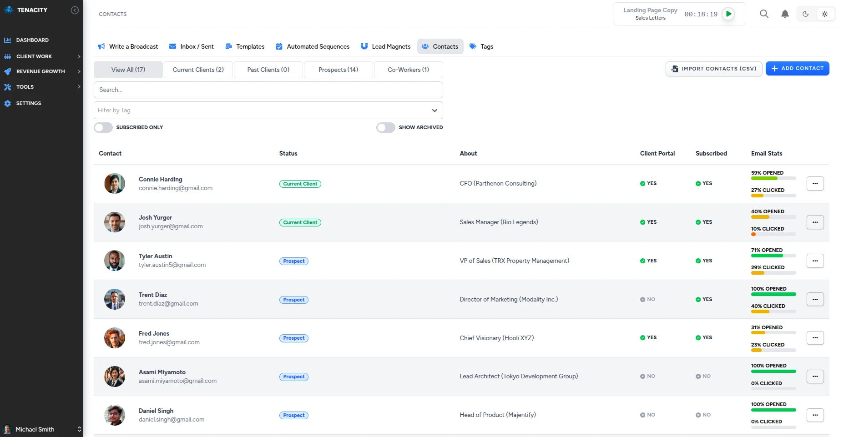Expand the Revenue Growth sidebar section
Image resolution: width=844 pixels, height=437 pixels.
pos(41,71)
